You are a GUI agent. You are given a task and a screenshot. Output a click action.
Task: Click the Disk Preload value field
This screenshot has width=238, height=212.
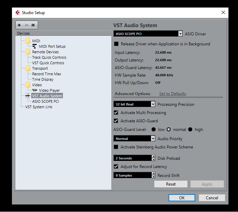coord(133,158)
